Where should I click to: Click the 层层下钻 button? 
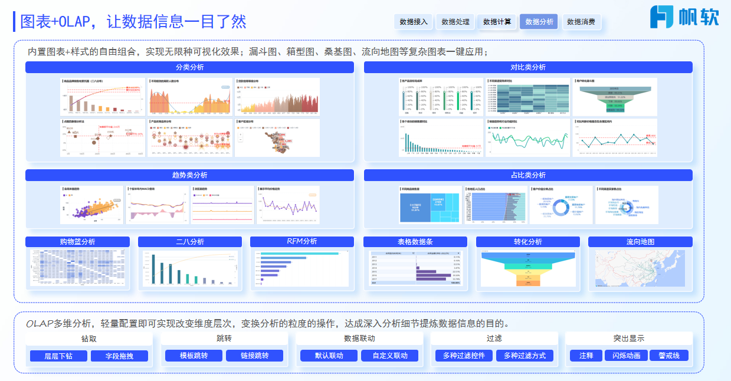[59, 356]
